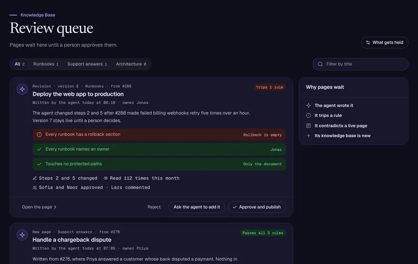Click the Touches no protected paths rule
This screenshot has width=418, height=264.
pyautogui.click(x=159, y=164)
